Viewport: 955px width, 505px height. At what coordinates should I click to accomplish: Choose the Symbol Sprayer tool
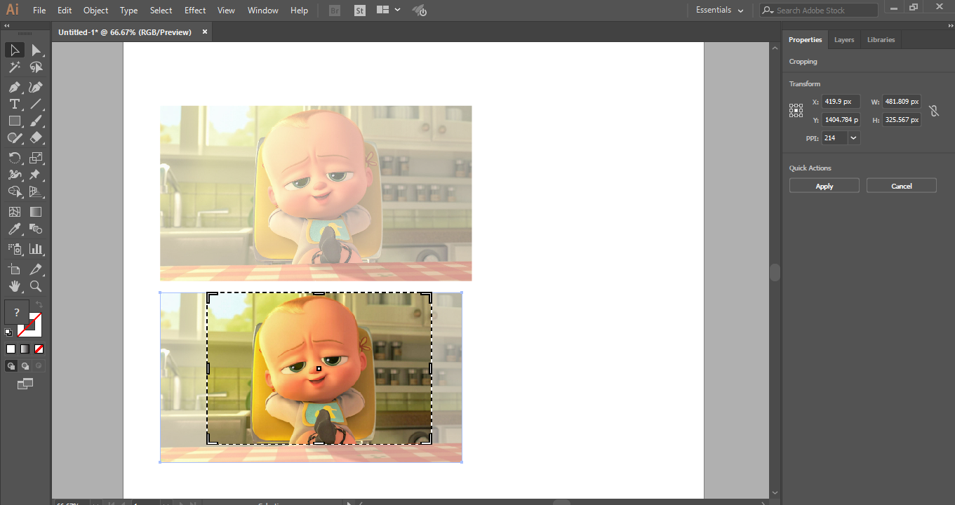(x=14, y=248)
